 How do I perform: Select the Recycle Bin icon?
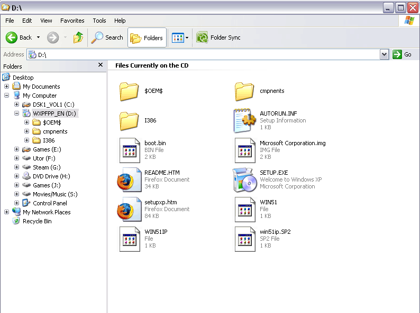click(x=16, y=221)
